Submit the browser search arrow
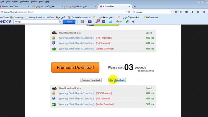Viewport: 208px width, 117px height. [171, 12]
